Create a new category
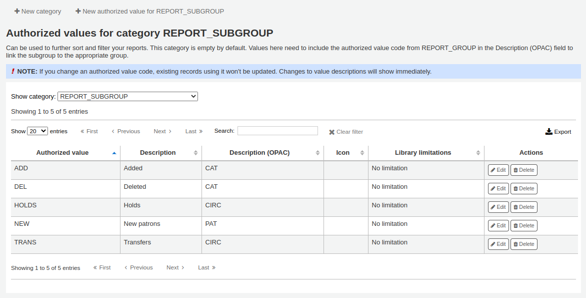 (37, 11)
